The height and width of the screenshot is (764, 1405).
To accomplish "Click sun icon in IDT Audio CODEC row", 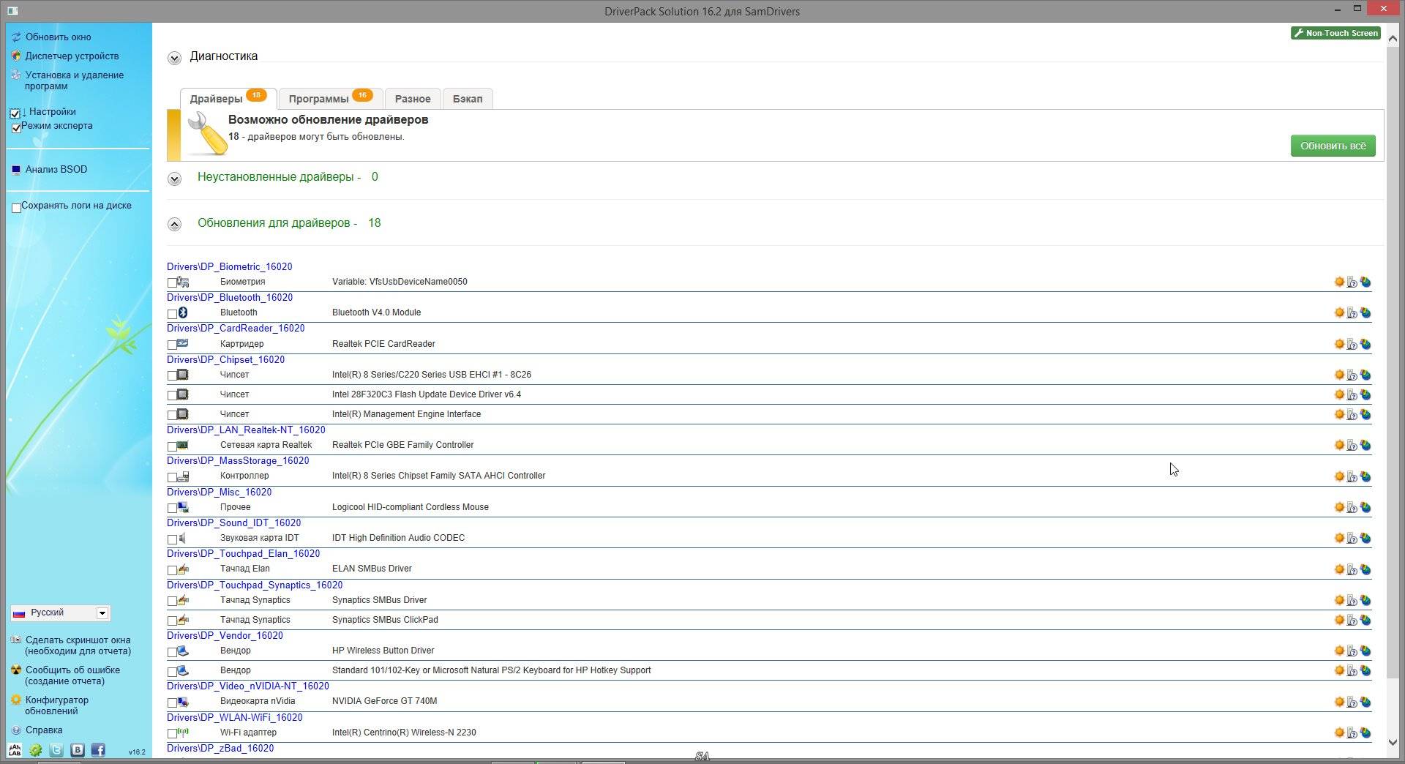I will [1339, 538].
